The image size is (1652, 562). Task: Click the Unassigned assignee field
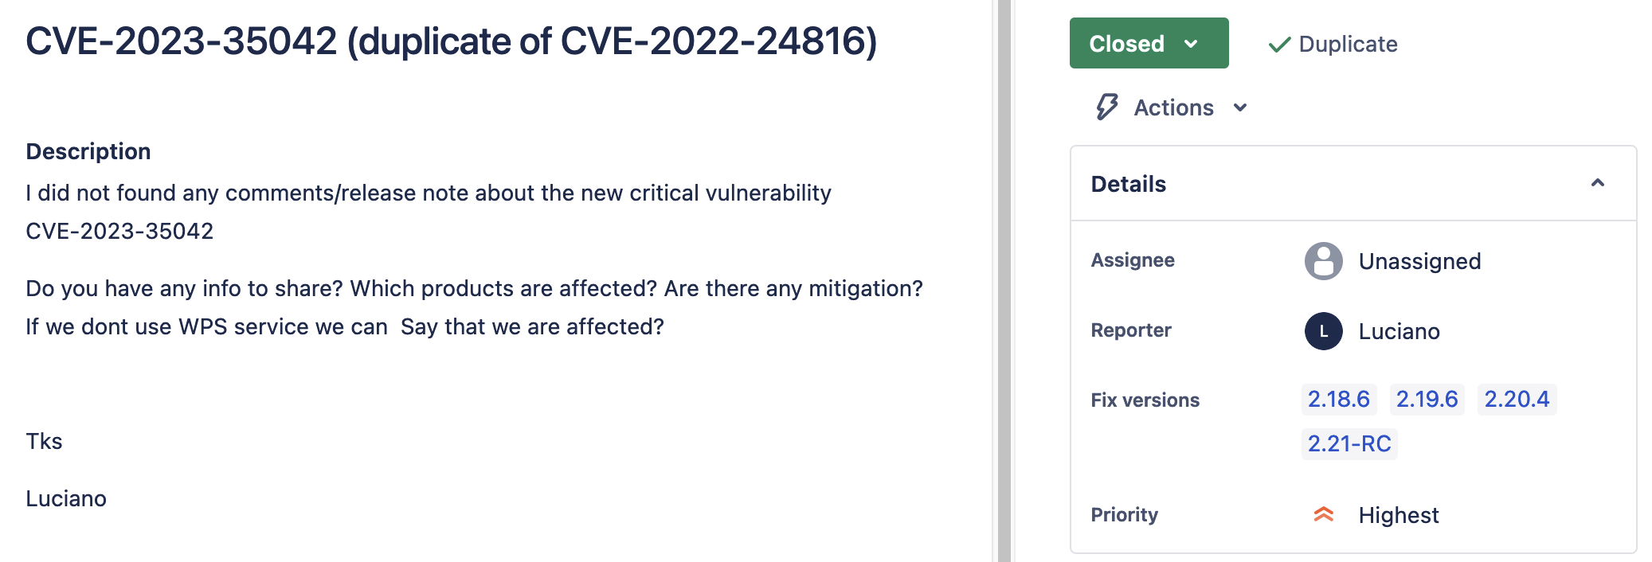(x=1419, y=261)
